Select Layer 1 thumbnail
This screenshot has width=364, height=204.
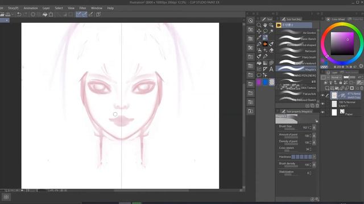coord(334,104)
